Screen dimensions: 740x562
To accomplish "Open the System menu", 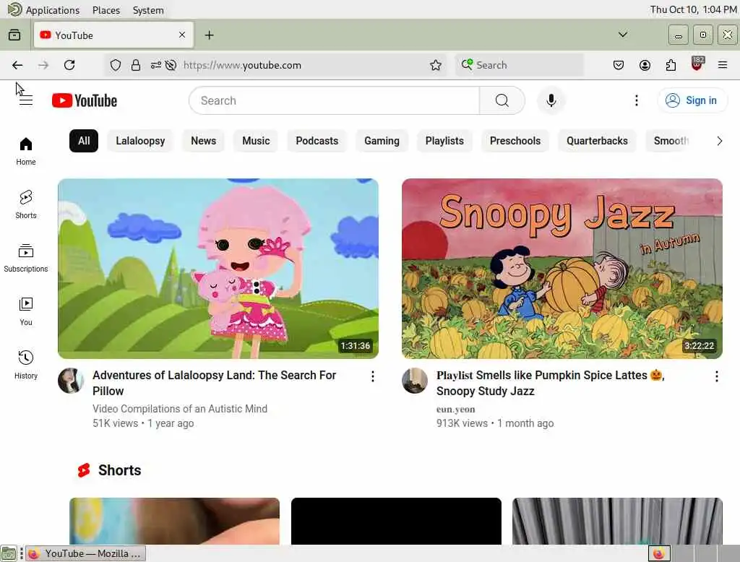I will [148, 10].
